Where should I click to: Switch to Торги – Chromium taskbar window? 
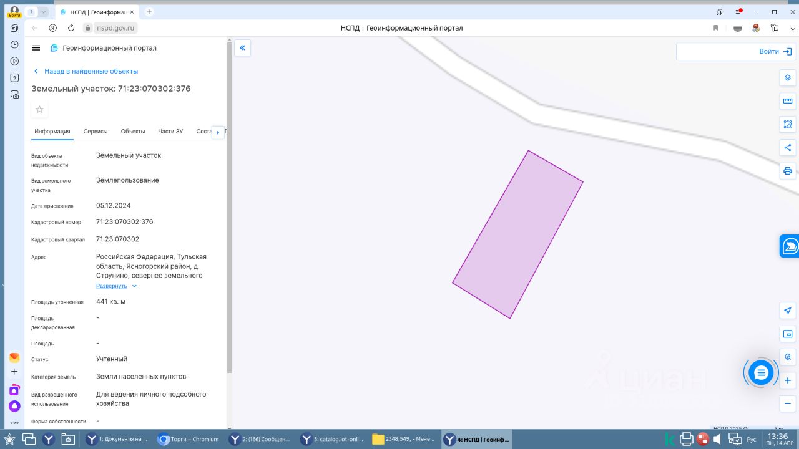[189, 439]
